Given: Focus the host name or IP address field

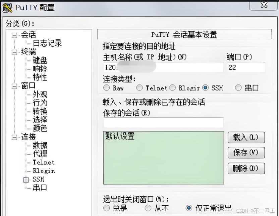Looking at the screenshot, I should pyautogui.click(x=164, y=67).
